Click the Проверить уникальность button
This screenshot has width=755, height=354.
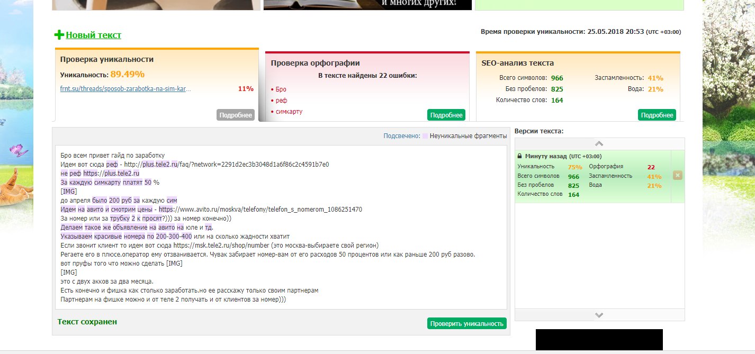click(467, 323)
